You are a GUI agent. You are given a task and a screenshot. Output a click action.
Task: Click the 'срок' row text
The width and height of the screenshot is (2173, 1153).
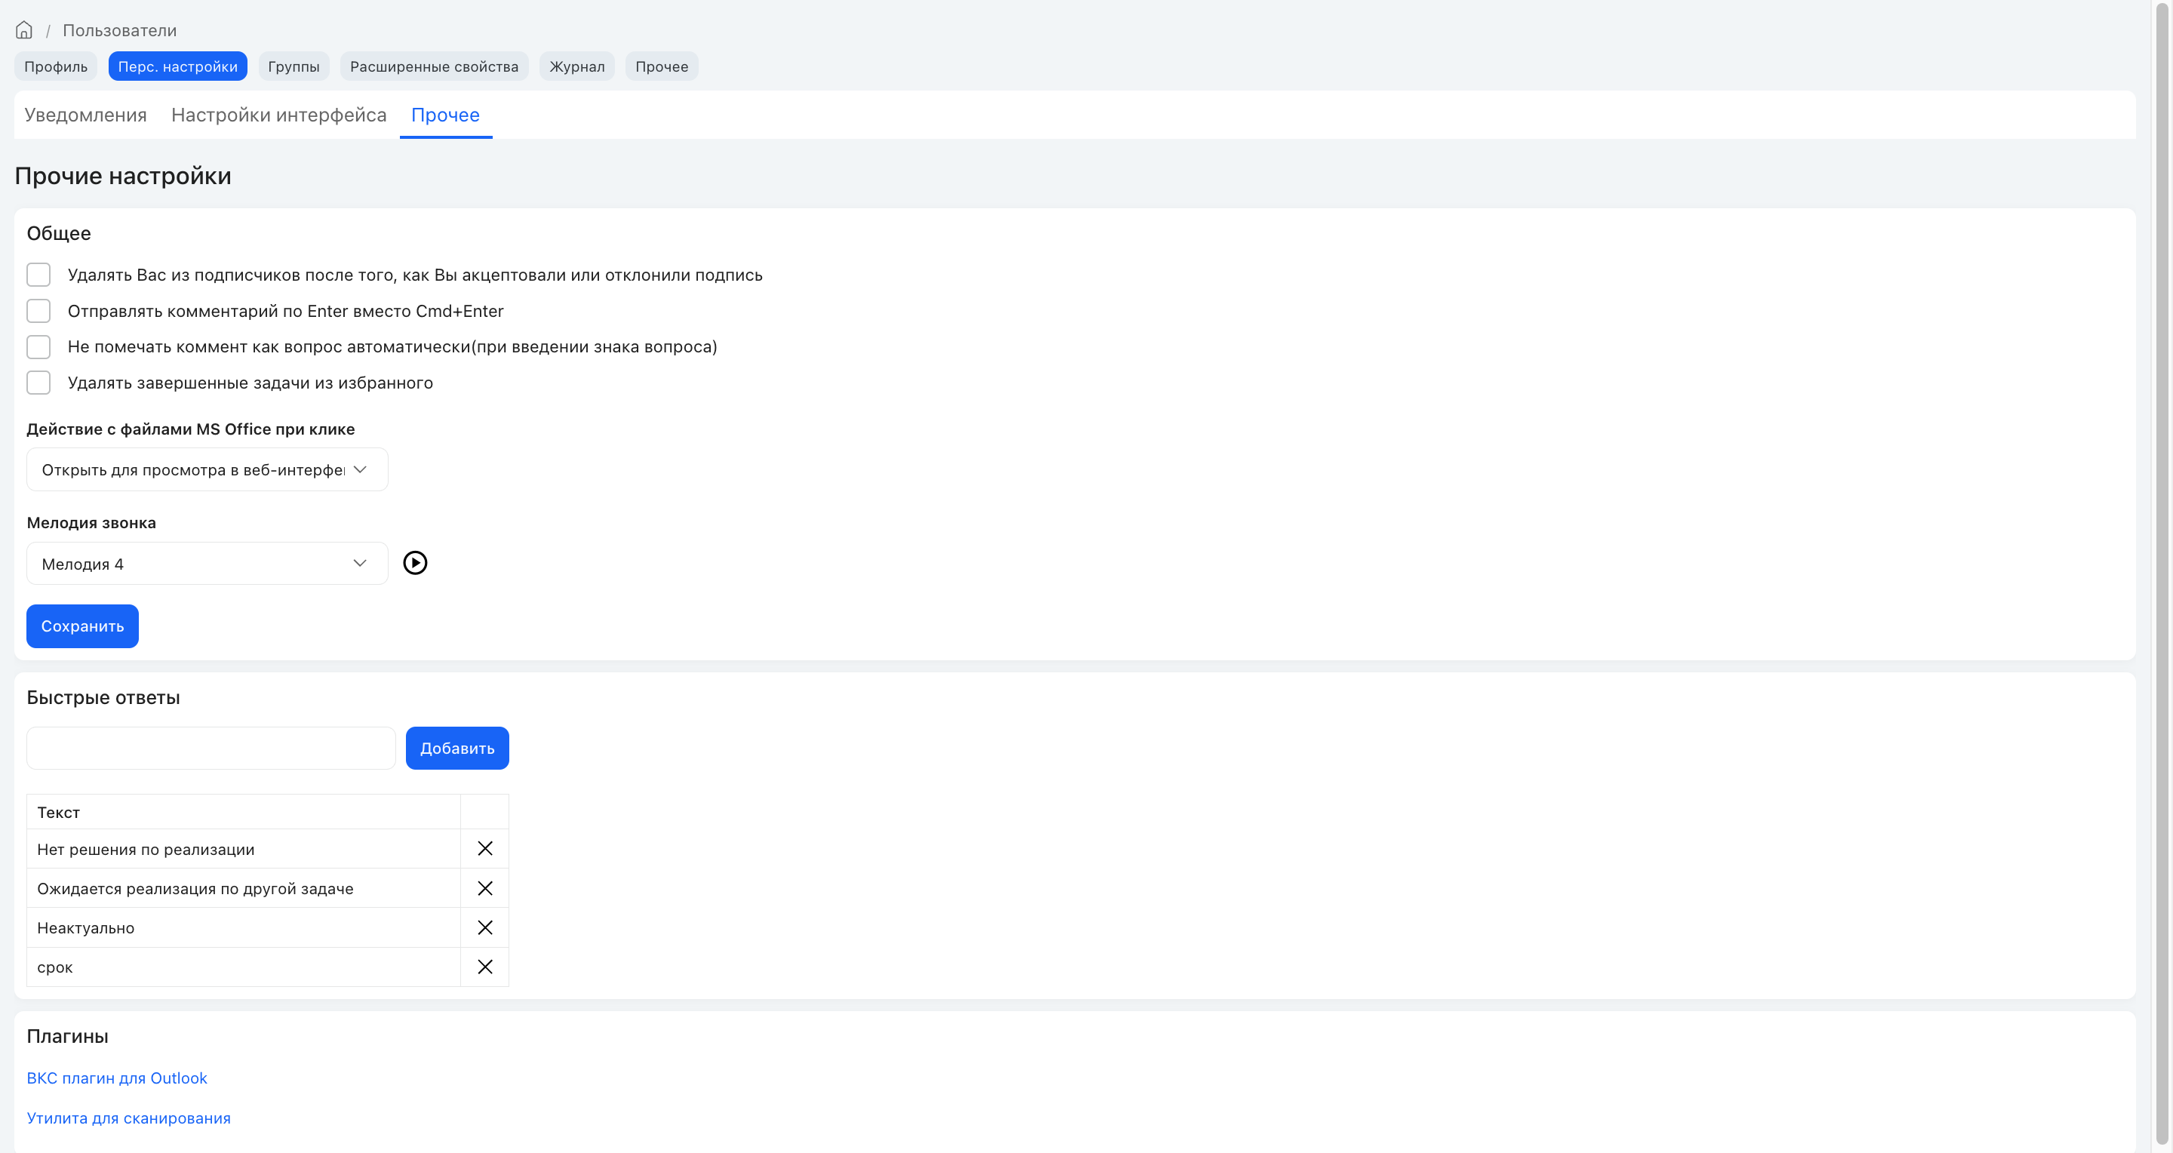[55, 967]
